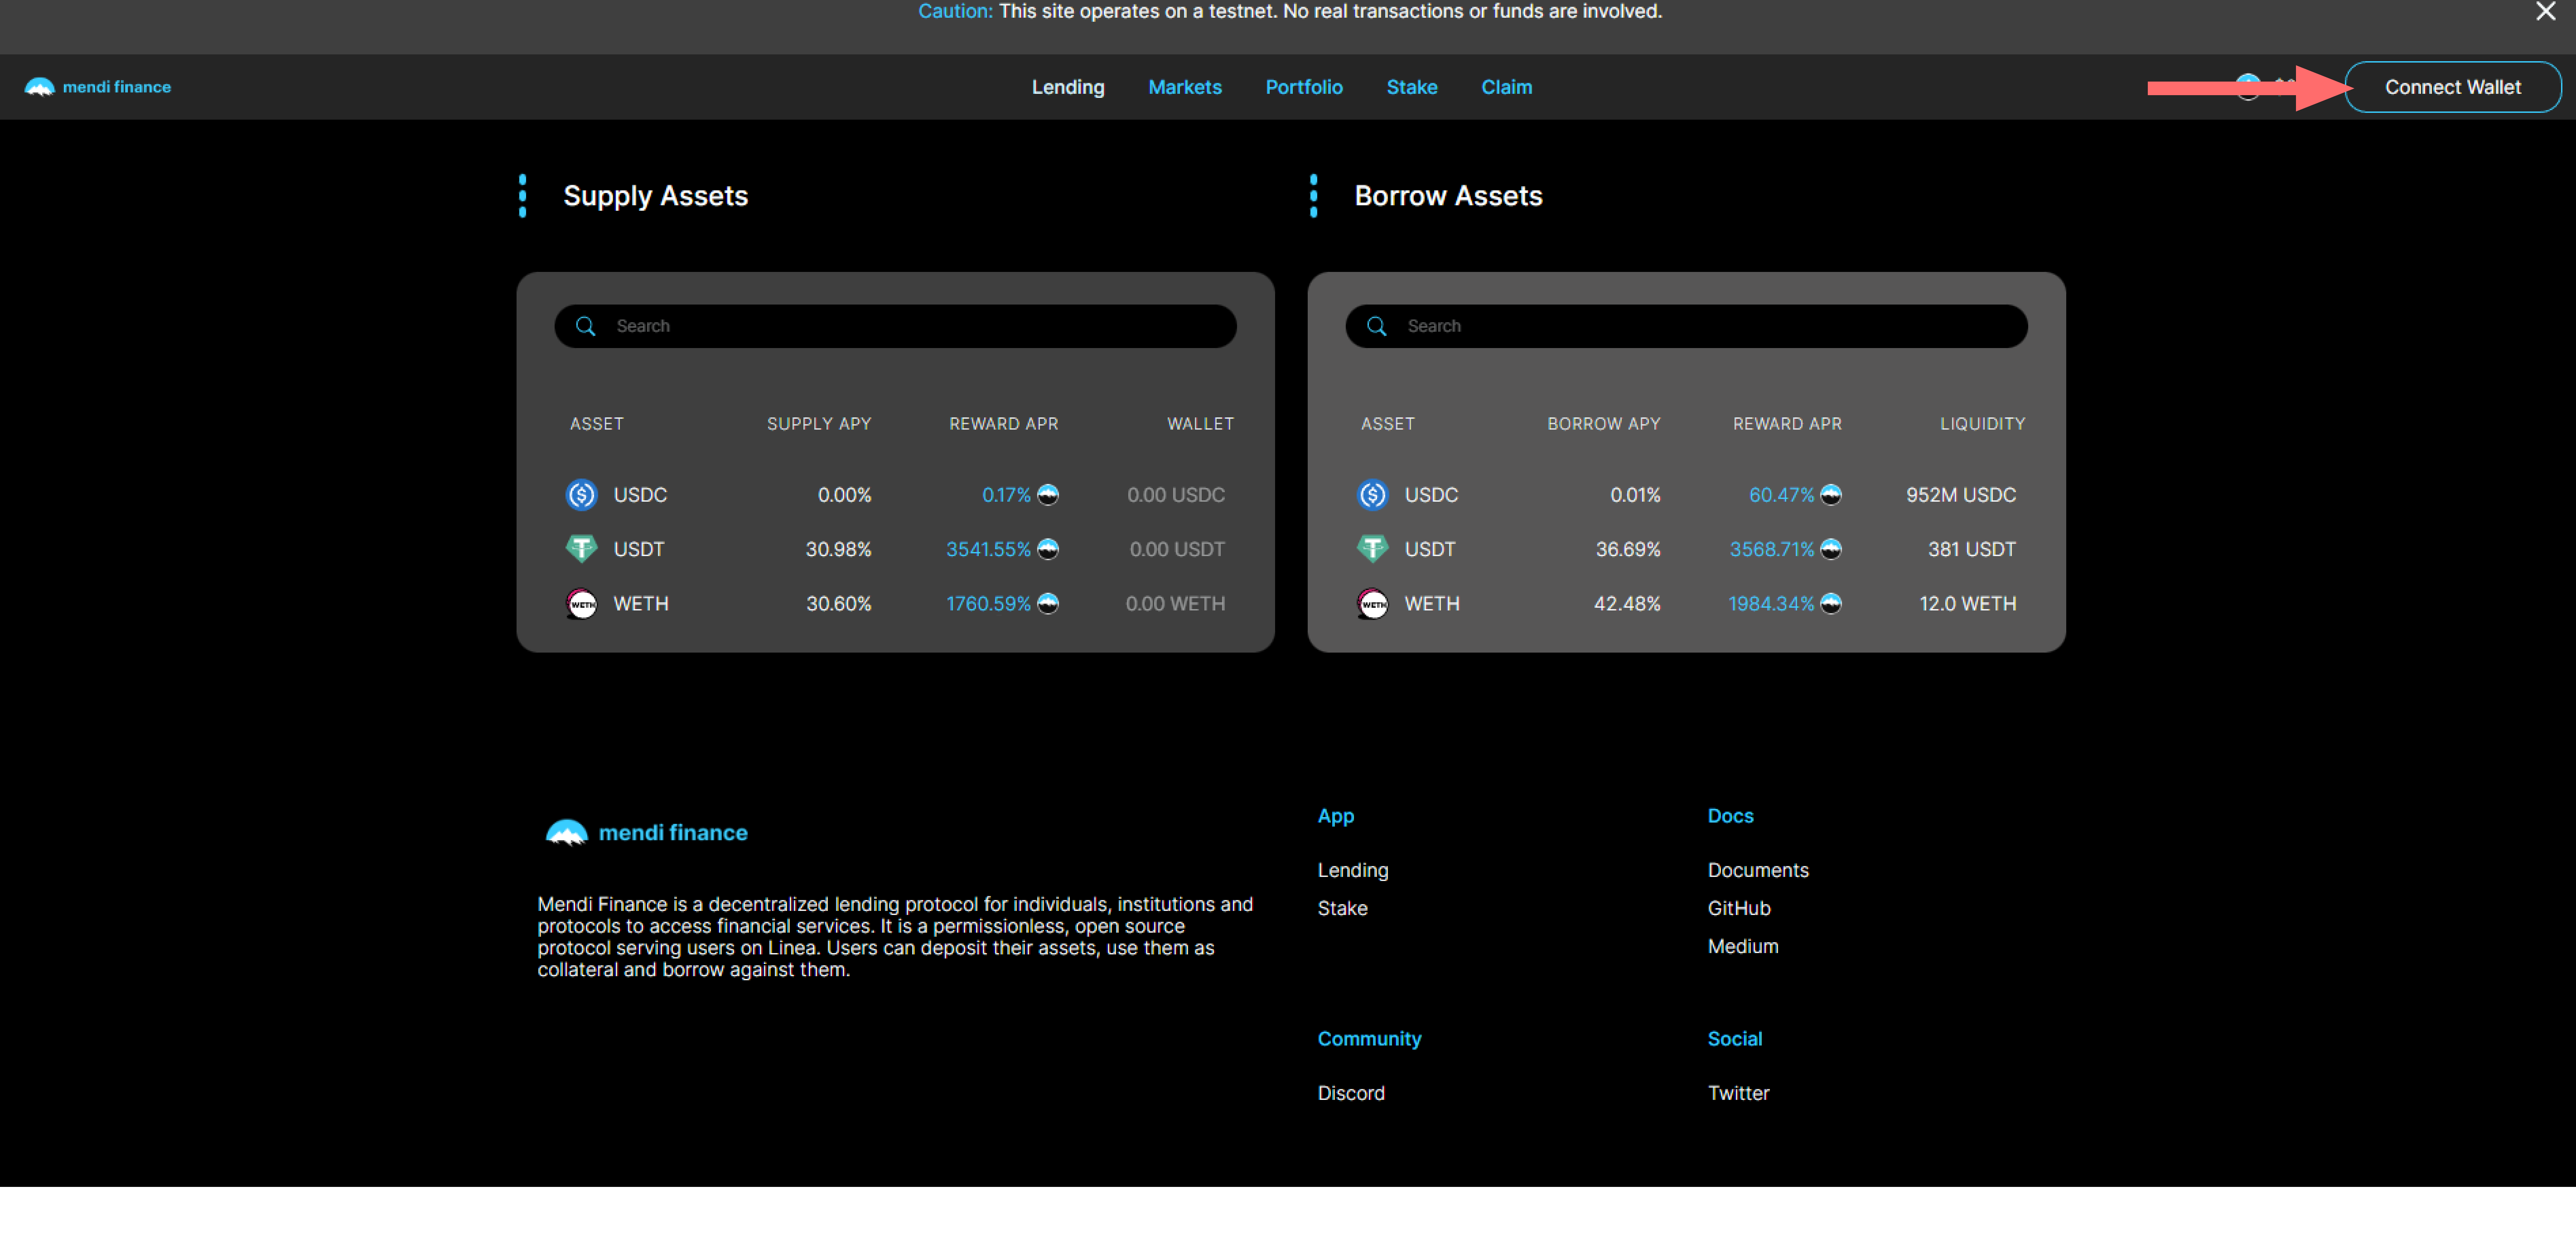Visit the GitHub link
The width and height of the screenshot is (2576, 1244).
coord(1739,908)
